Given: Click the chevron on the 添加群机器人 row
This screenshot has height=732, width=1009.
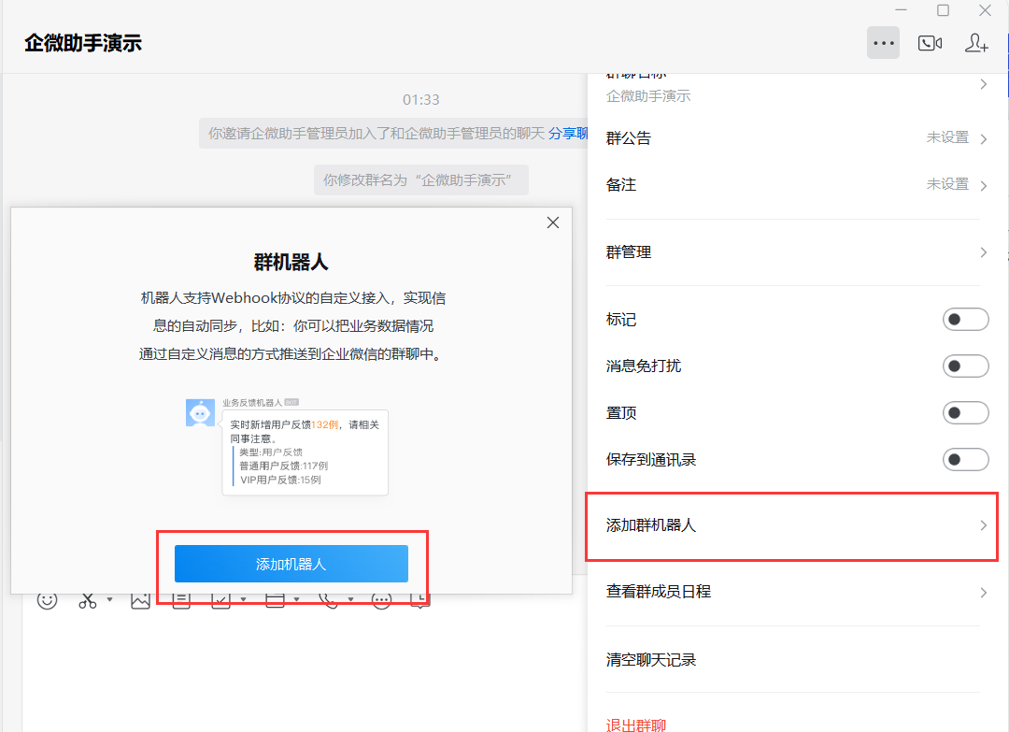Looking at the screenshot, I should coord(983,525).
